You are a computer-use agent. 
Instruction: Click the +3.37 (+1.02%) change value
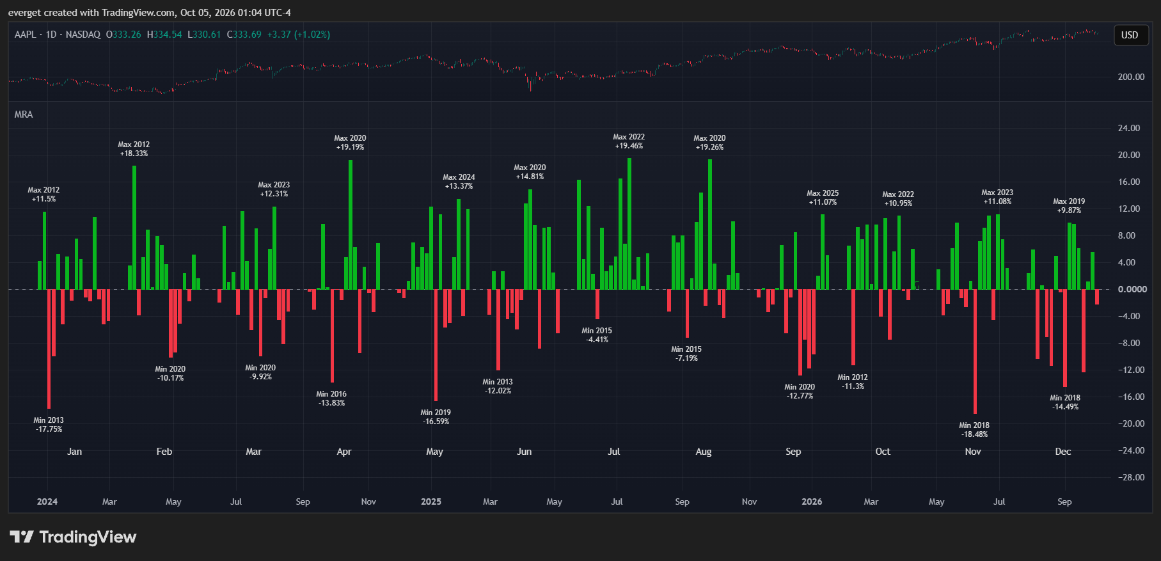pyautogui.click(x=299, y=35)
